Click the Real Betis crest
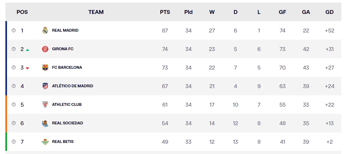Viewport: 345px width, 154px height. [45, 142]
